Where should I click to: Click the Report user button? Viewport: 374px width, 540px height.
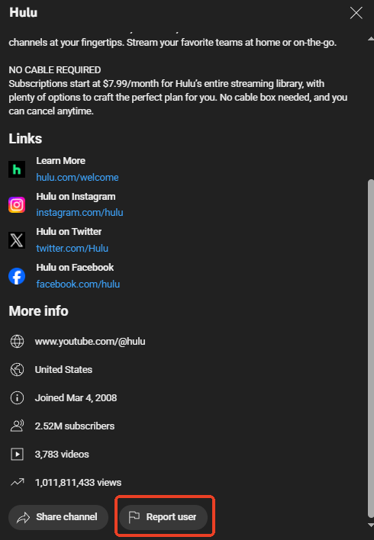[x=163, y=517]
